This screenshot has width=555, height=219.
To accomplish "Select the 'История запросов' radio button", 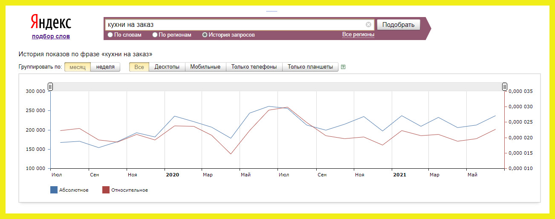I will pos(205,35).
